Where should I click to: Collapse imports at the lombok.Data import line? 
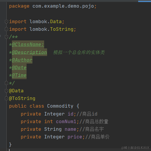[6, 22]
